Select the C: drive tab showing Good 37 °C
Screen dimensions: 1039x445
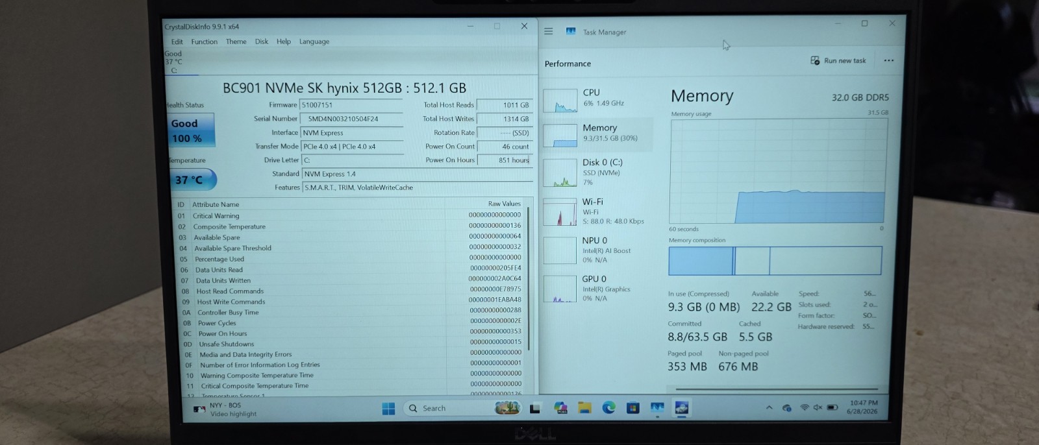pyautogui.click(x=181, y=62)
